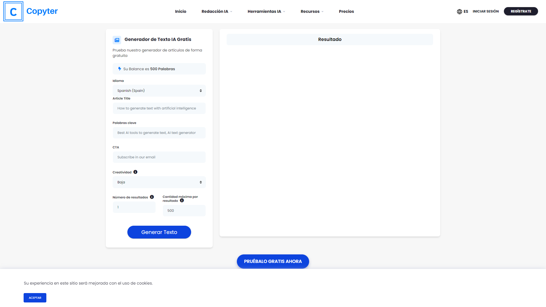The image size is (546, 307).
Task: Click the '500 Palabras' balance text
Action: [163, 69]
